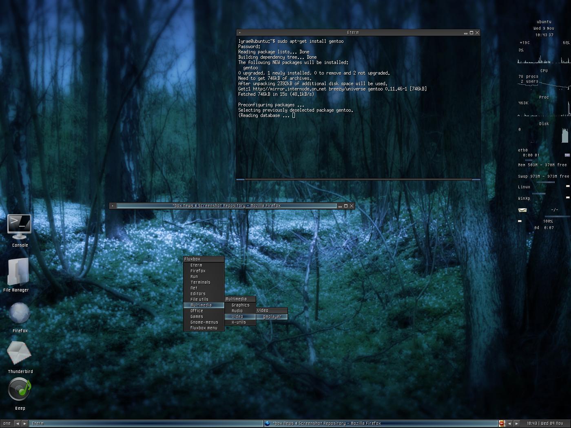Maximize the Eterm window
The image size is (571, 428).
point(471,33)
